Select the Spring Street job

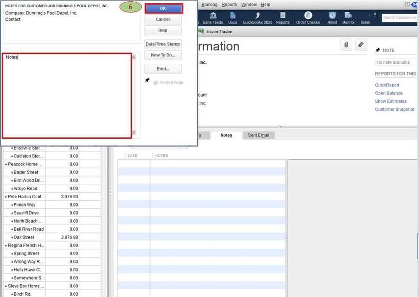26,253
